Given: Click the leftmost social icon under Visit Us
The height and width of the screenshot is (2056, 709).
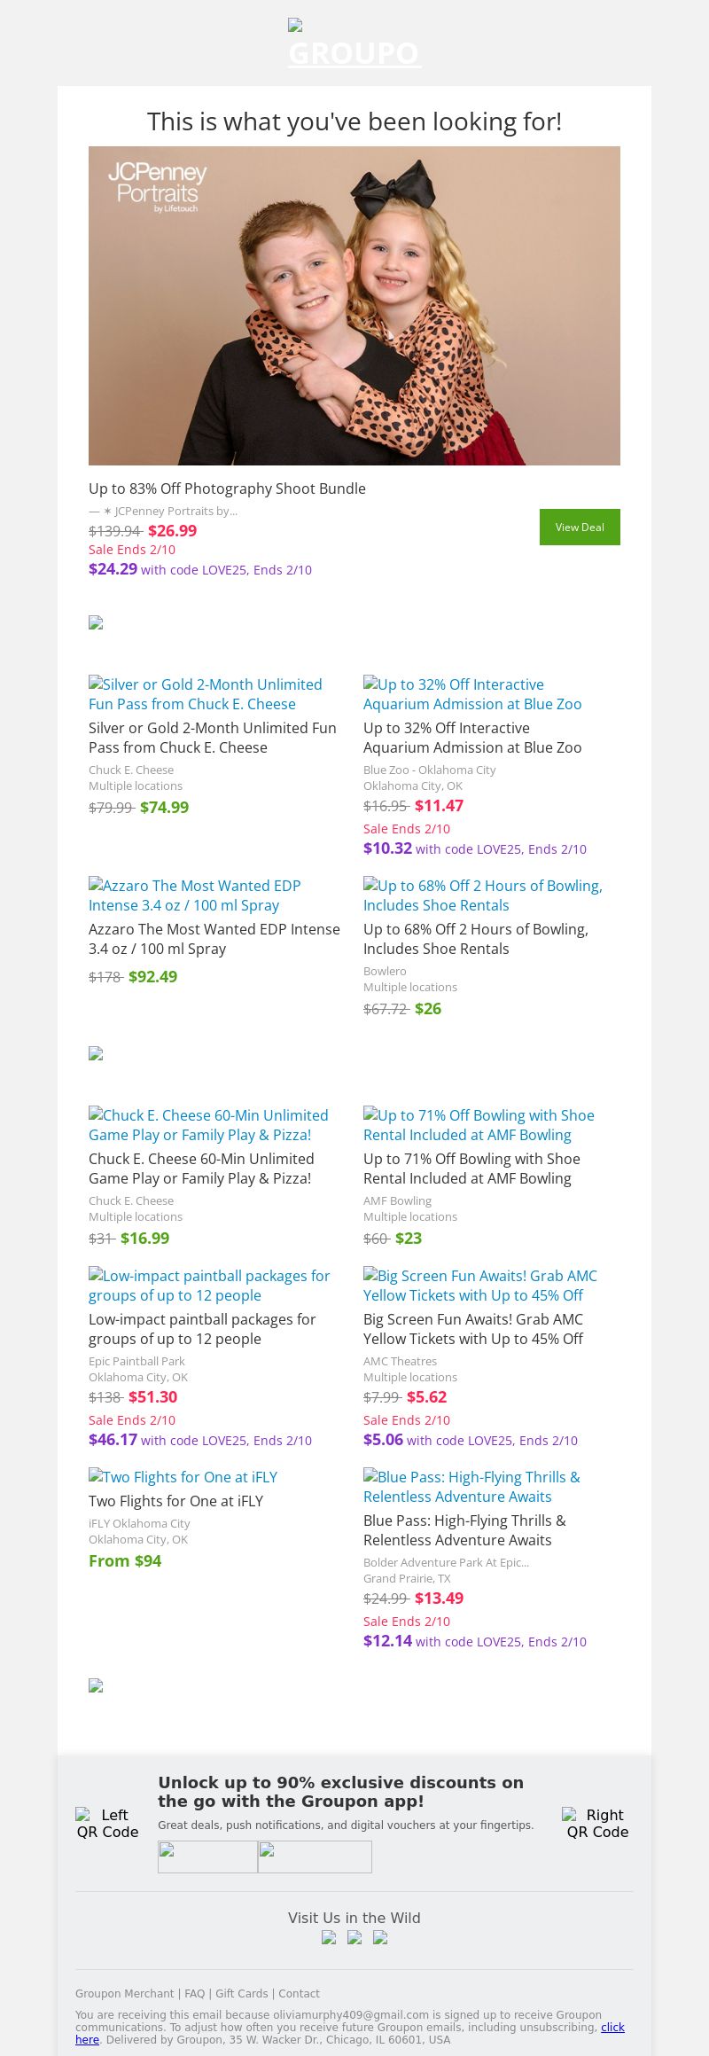Looking at the screenshot, I should tap(329, 1937).
